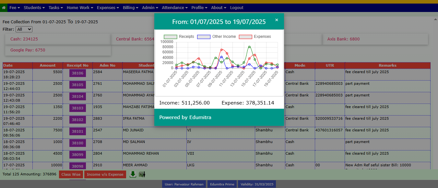Viewport: 438px width, 188px height.
Task: Open the Students menu item
Action: click(34, 7)
